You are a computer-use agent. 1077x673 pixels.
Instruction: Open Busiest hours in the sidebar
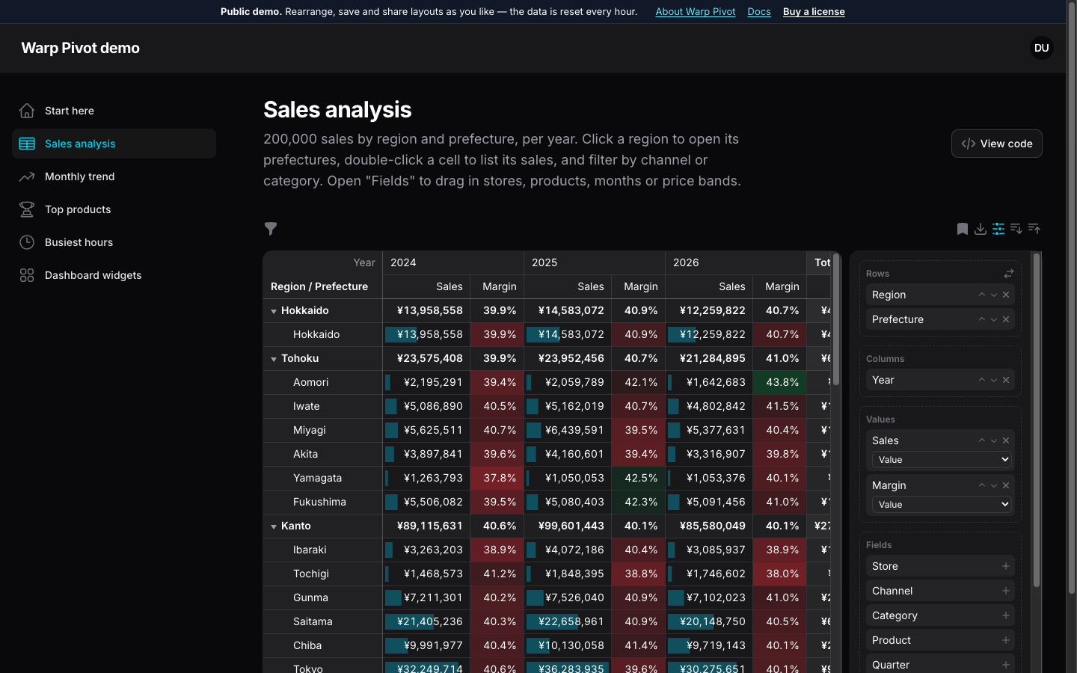(114, 242)
